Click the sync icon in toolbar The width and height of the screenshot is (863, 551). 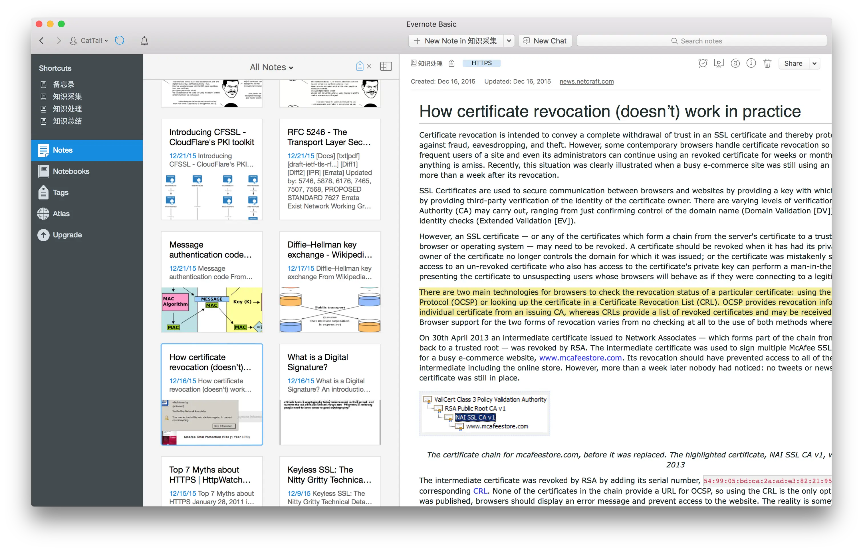[x=119, y=40]
